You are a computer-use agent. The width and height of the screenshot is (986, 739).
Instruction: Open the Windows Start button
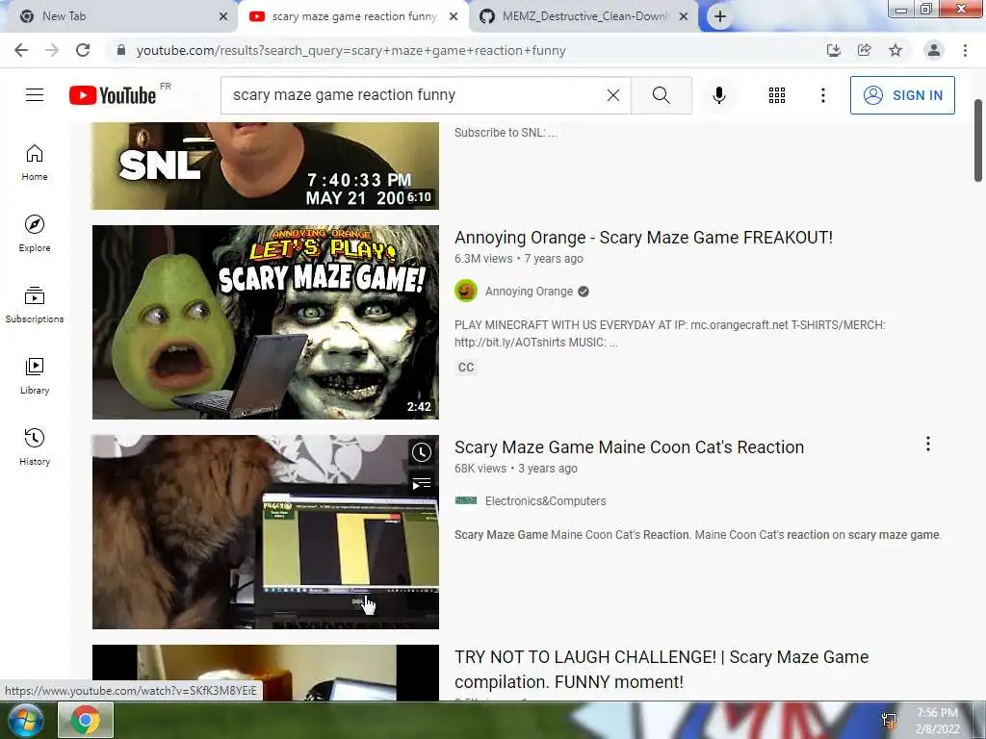point(25,720)
